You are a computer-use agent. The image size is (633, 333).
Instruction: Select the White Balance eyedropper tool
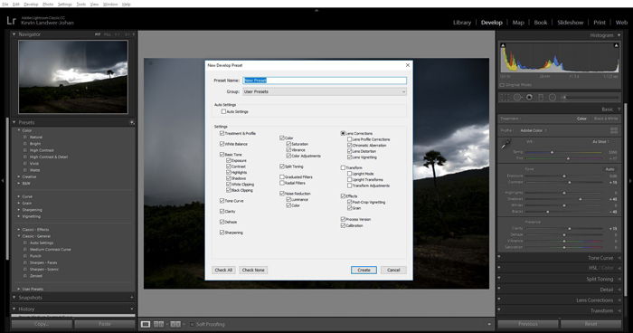505,144
